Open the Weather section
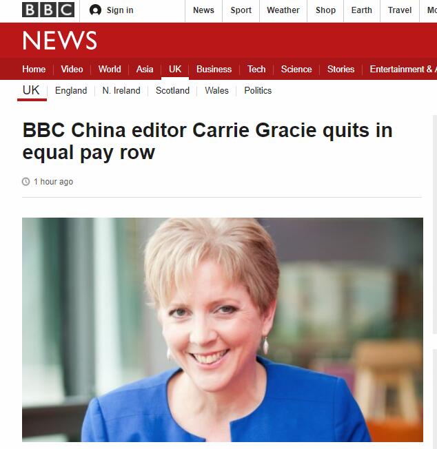437x449 pixels. [283, 10]
